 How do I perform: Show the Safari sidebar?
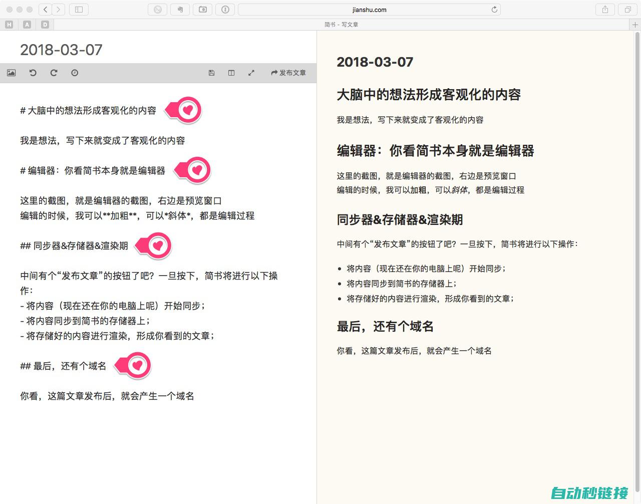pos(79,10)
